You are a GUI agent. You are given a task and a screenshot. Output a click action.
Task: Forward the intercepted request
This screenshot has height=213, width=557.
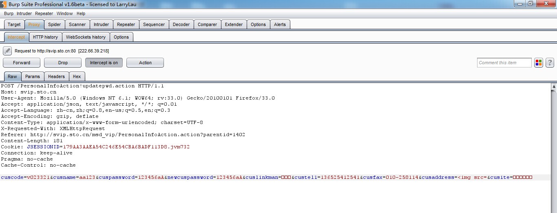(22, 63)
